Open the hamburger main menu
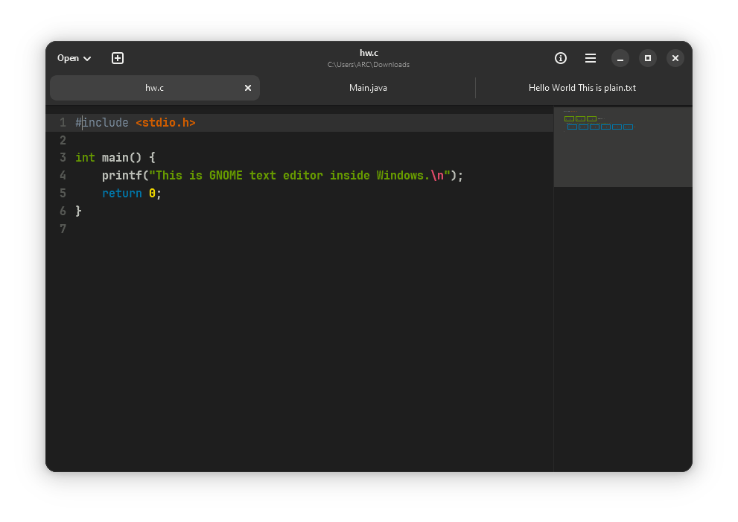Viewport: 738px width, 522px height. point(591,58)
